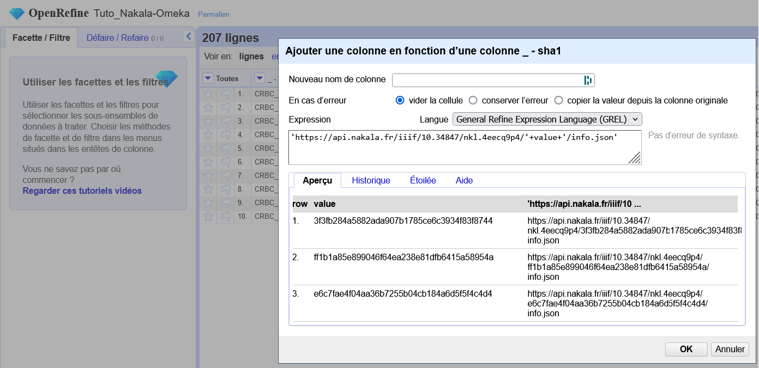Flag row 8 in the data grid
Viewport: 759px width, 368px height.
tap(225, 189)
